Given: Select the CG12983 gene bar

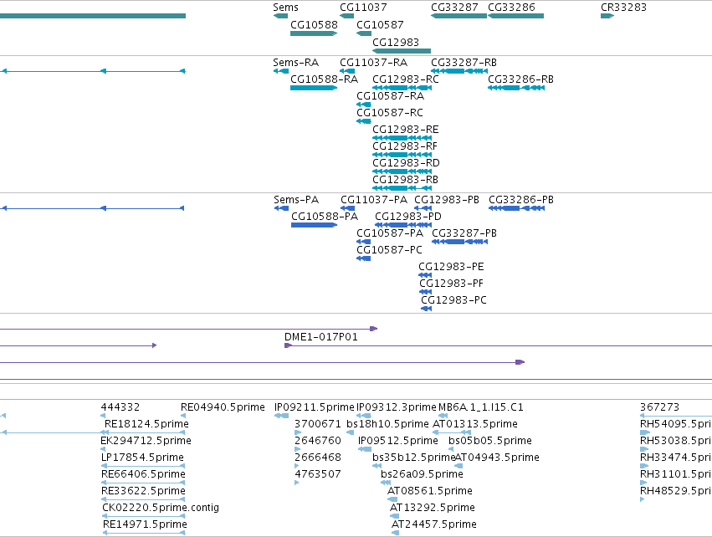Looking at the screenshot, I should coord(402,51).
